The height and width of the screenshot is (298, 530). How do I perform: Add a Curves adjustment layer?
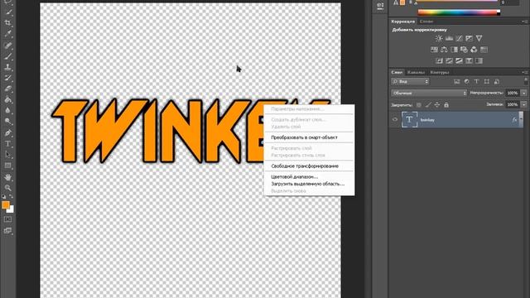[459, 38]
